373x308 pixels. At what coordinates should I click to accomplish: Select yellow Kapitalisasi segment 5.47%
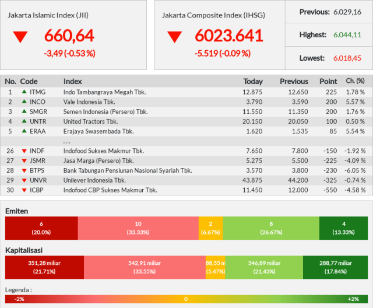point(215,267)
